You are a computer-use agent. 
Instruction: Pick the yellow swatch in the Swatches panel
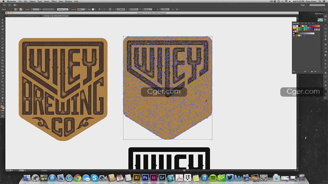coord(303,26)
